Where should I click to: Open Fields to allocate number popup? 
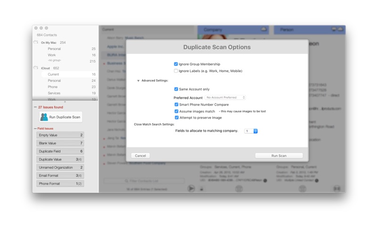coord(251,131)
